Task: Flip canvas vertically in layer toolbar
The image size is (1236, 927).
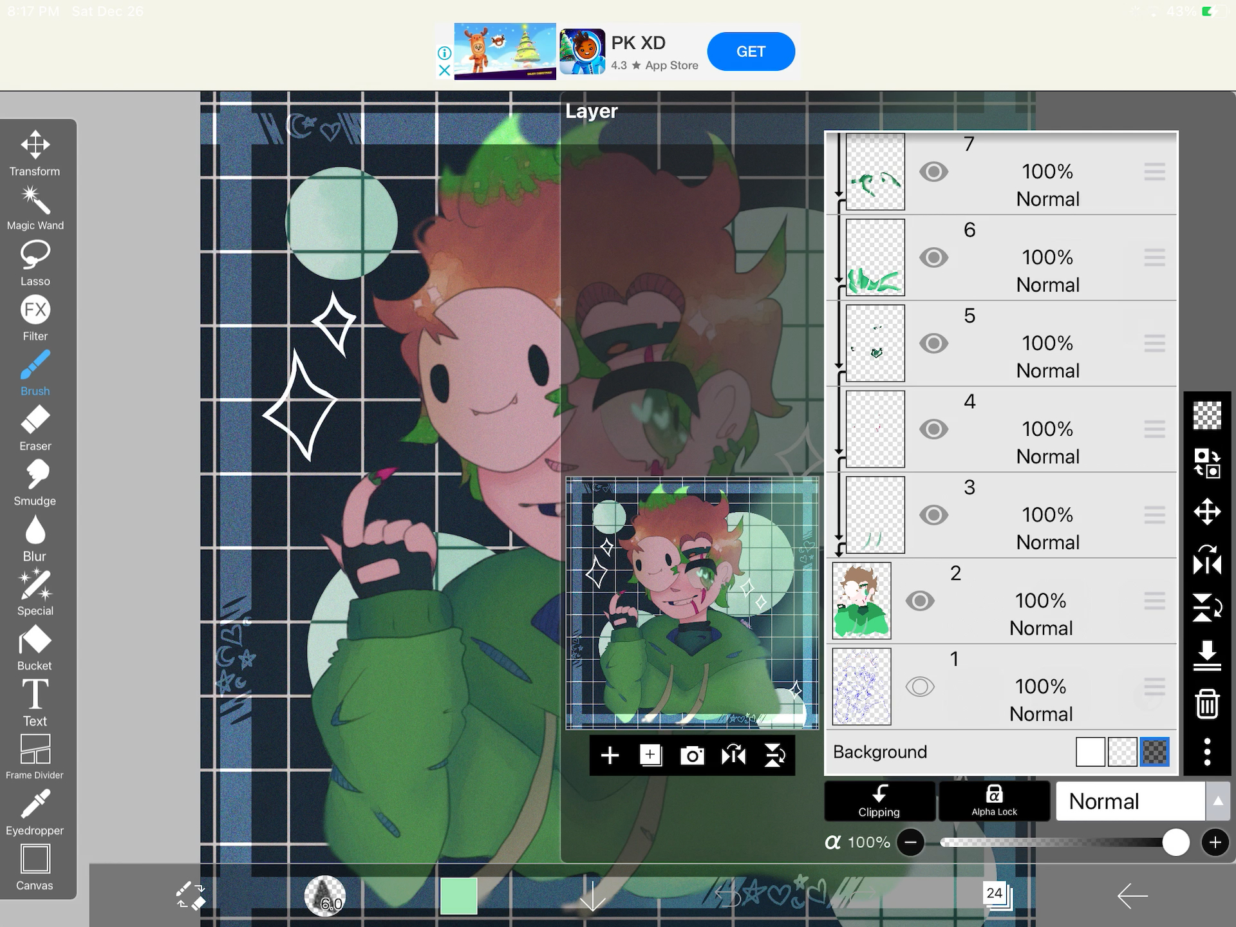Action: pos(774,755)
